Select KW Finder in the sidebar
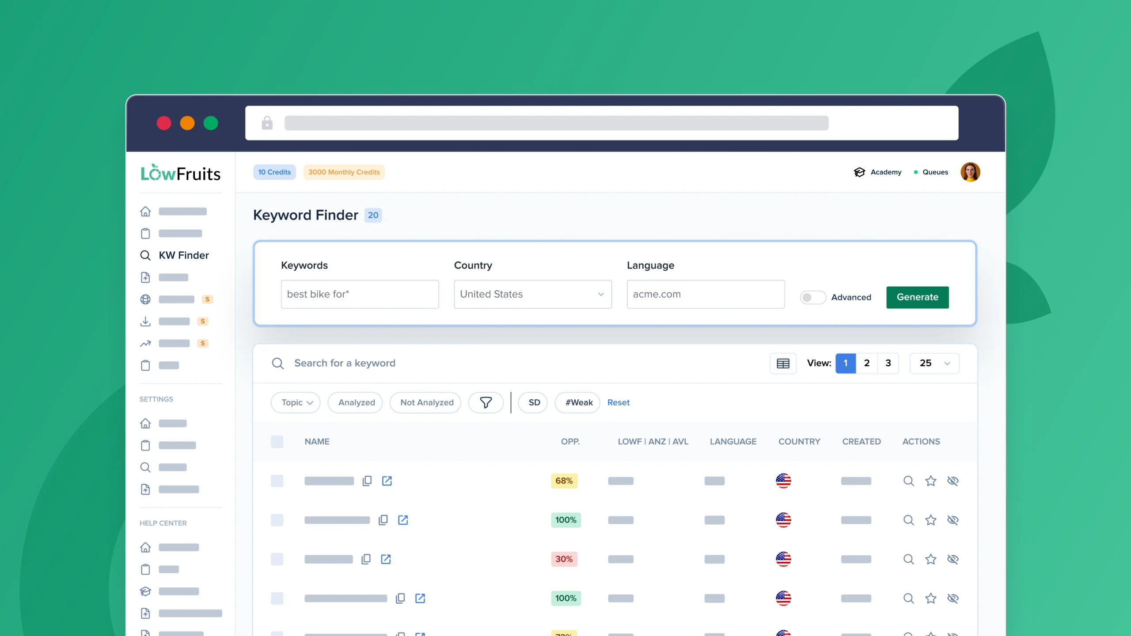Viewport: 1131px width, 636px height. (183, 255)
